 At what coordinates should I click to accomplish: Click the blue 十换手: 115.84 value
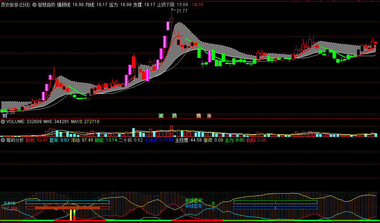point(159,140)
